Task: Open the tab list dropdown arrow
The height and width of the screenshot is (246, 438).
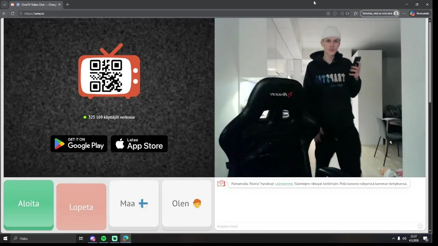Action: 4,4
